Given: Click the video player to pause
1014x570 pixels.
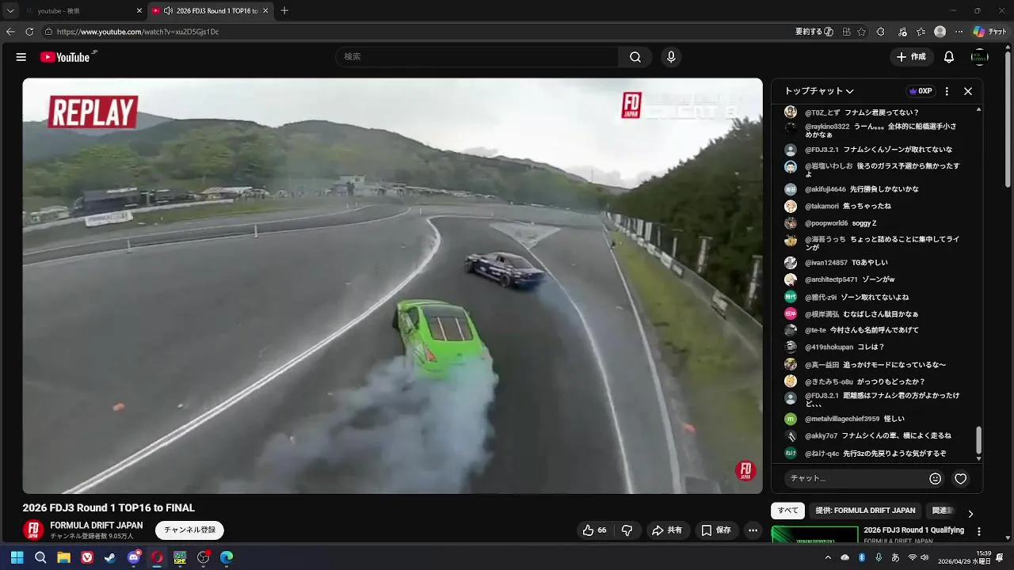Looking at the screenshot, I should [x=392, y=285].
